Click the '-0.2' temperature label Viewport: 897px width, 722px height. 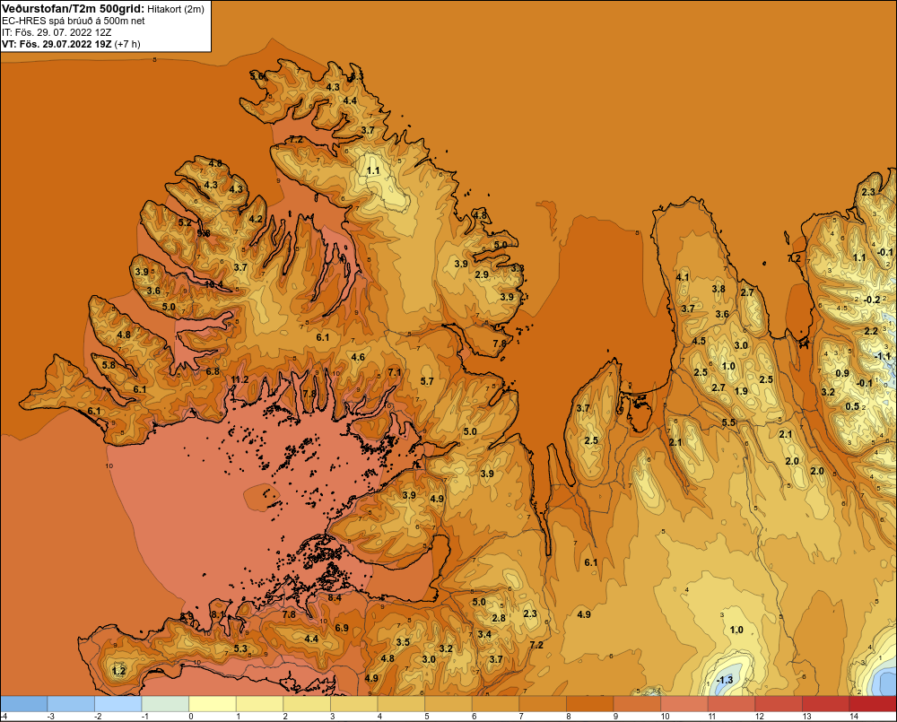(872, 300)
